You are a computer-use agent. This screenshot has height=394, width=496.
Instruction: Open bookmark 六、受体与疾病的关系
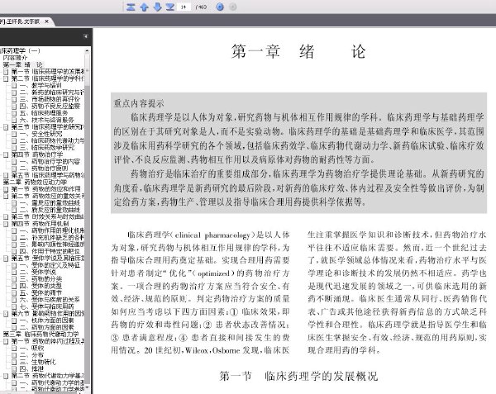[50, 300]
